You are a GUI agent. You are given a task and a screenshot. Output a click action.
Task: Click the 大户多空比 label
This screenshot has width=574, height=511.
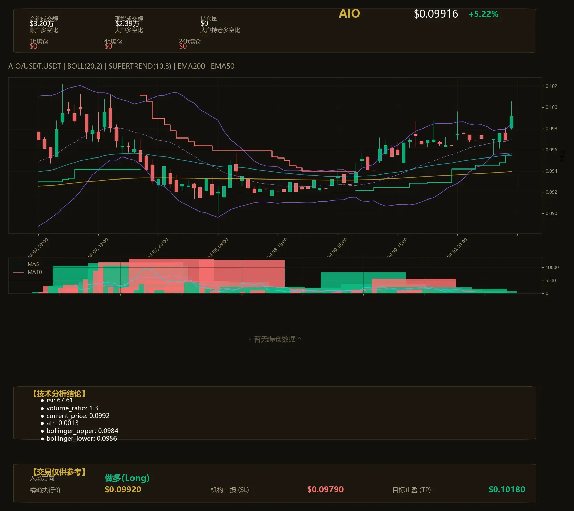tap(129, 30)
